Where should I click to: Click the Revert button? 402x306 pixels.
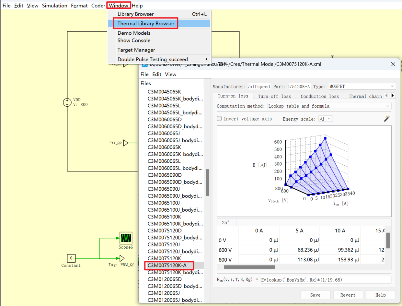[348, 295]
